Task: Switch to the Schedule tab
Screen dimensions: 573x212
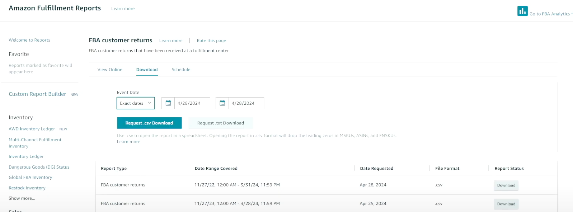Action: pos(181,70)
